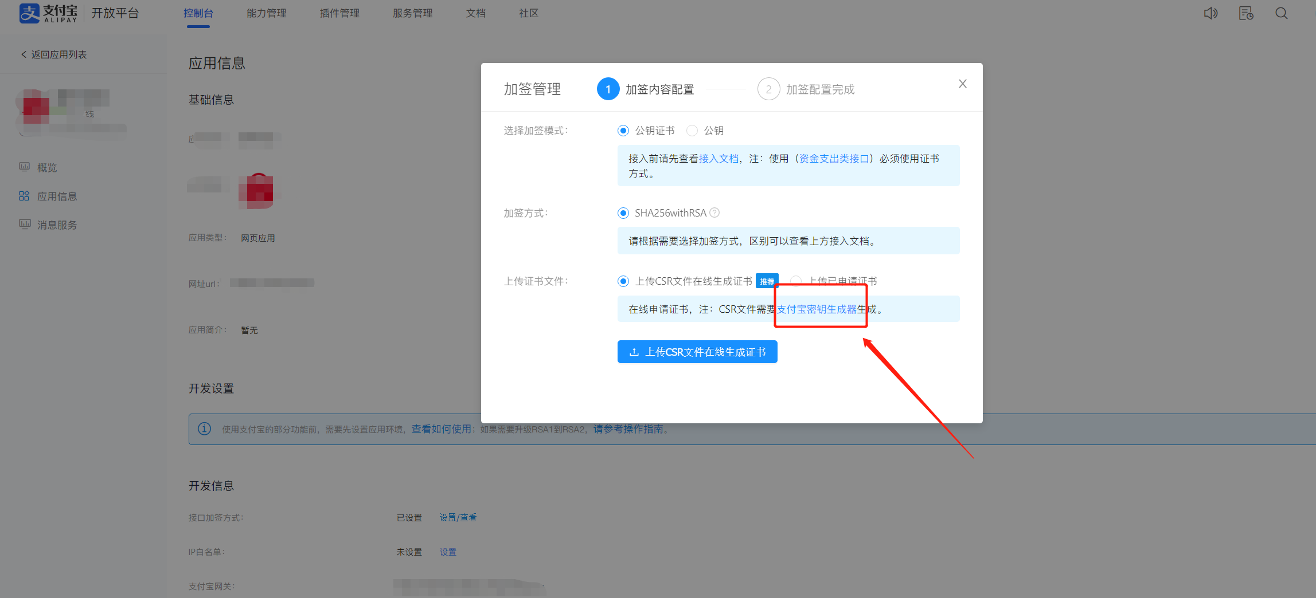
Task: Click the search magnifier icon
Action: [x=1282, y=13]
